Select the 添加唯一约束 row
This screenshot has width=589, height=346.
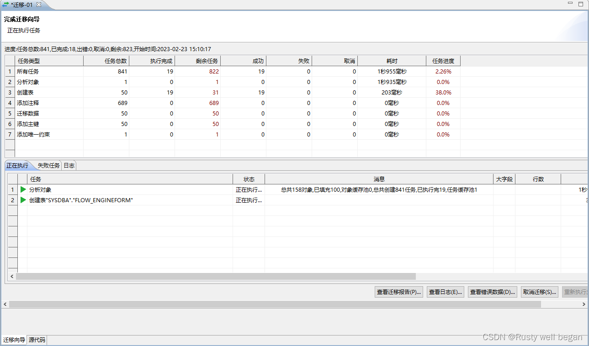233,135
